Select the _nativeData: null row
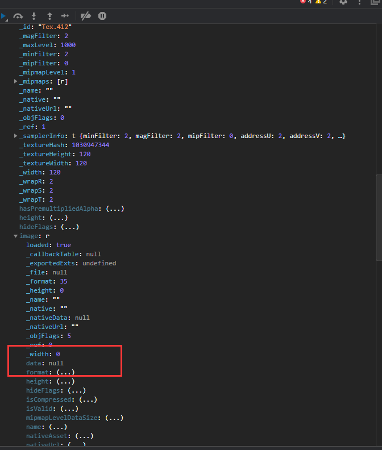This screenshot has height=450, width=382. [x=58, y=318]
